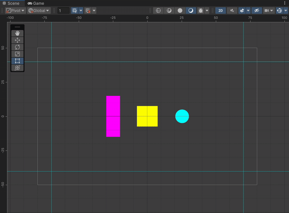Open the three-dot panel options menu
The height and width of the screenshot is (213, 289).
(285, 3)
